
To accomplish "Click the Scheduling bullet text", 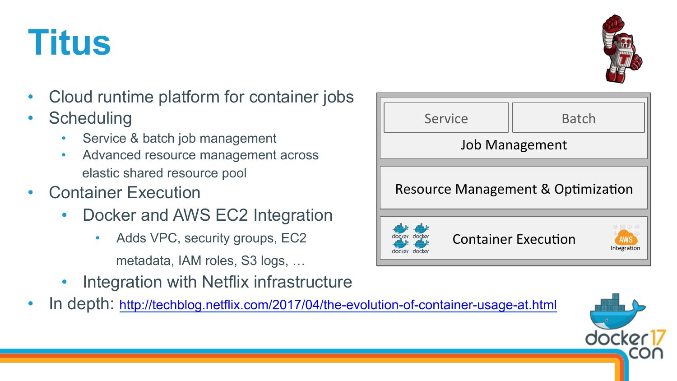I will pos(90,118).
